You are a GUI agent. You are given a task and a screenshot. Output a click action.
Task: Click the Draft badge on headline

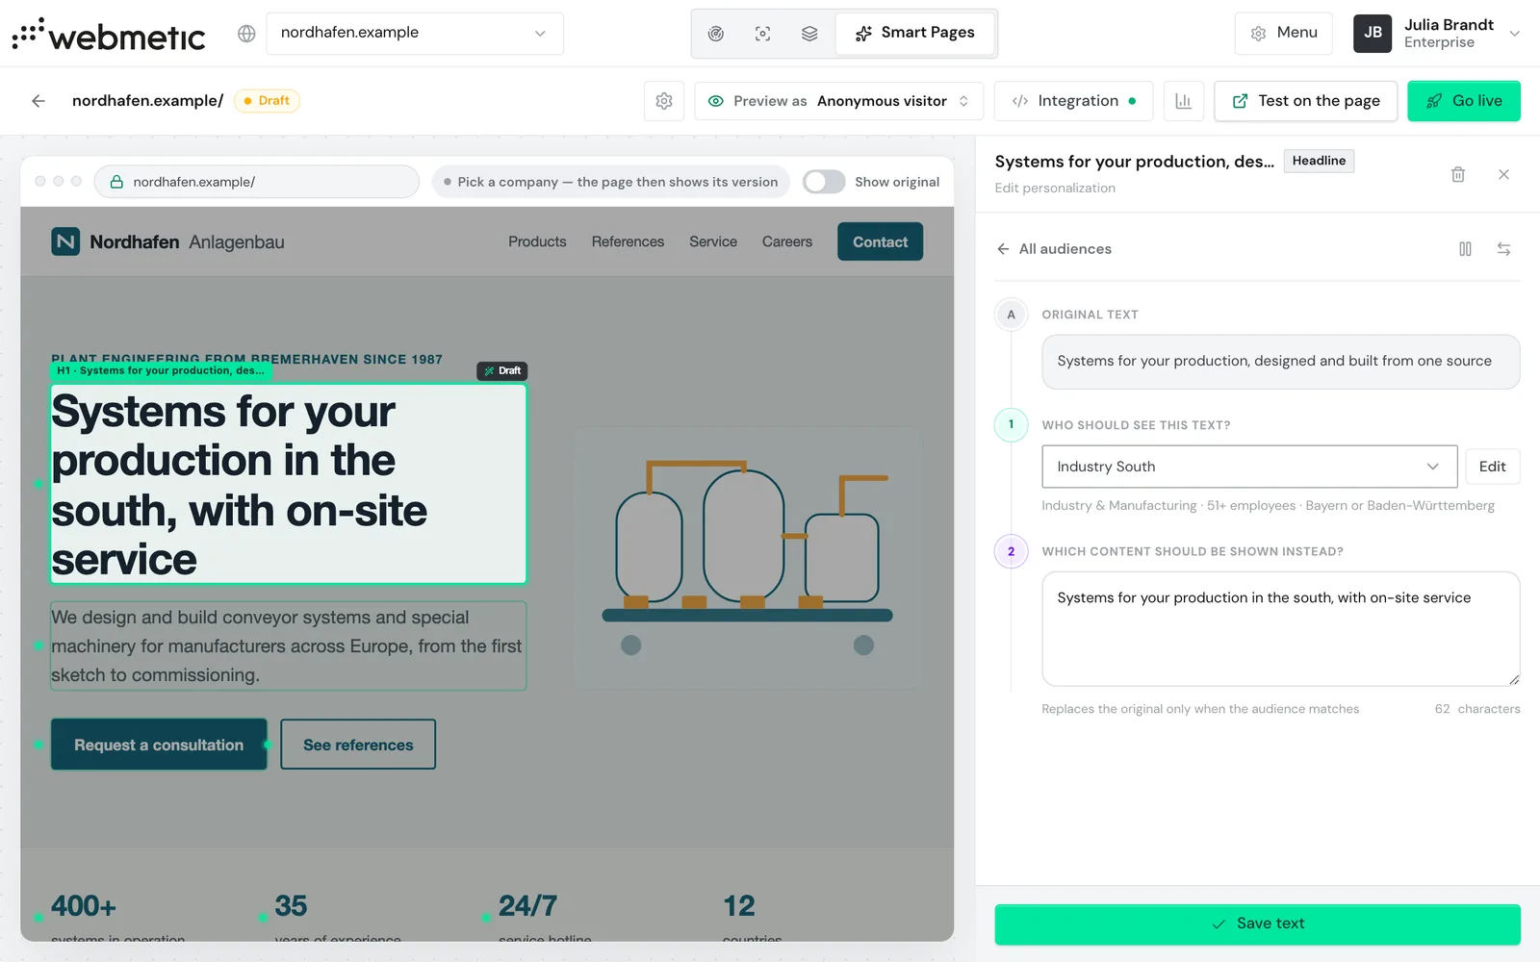click(x=502, y=371)
